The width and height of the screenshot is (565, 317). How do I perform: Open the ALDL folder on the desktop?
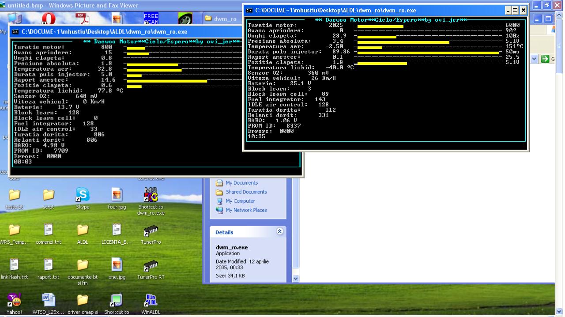tap(83, 230)
